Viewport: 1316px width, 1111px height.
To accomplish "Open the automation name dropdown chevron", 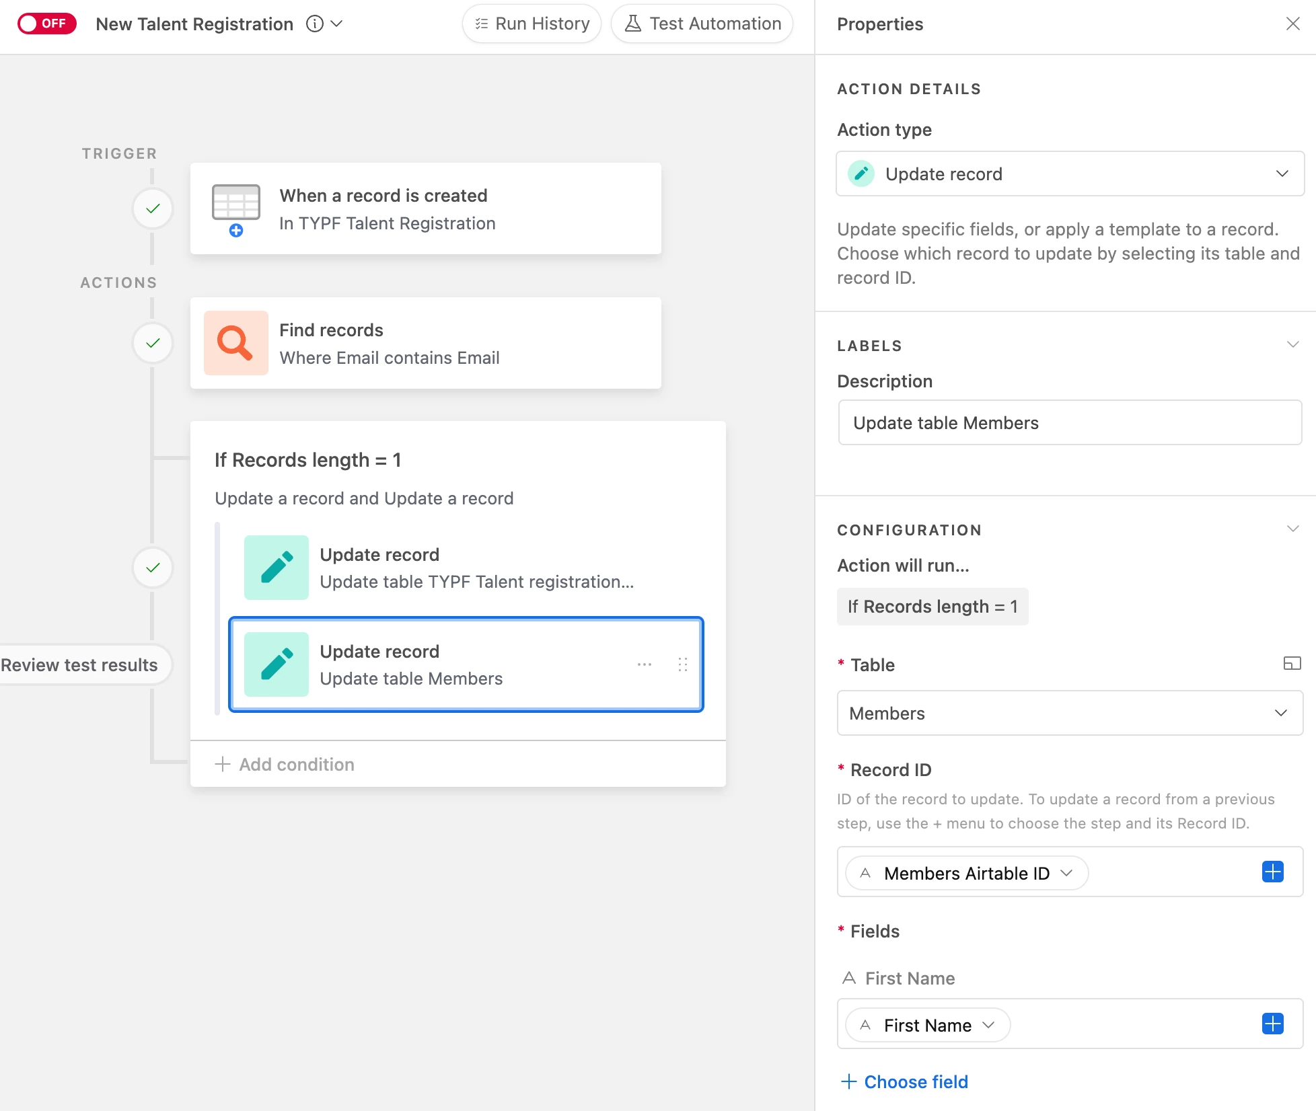I will 337,24.
